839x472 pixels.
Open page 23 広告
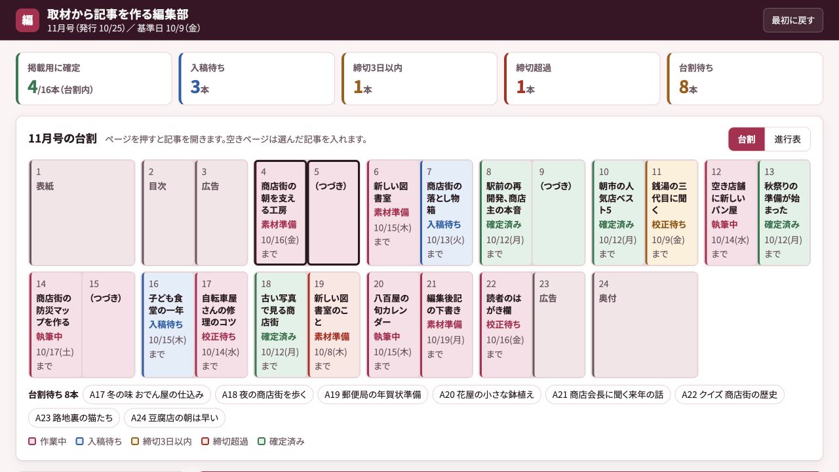pyautogui.click(x=558, y=325)
